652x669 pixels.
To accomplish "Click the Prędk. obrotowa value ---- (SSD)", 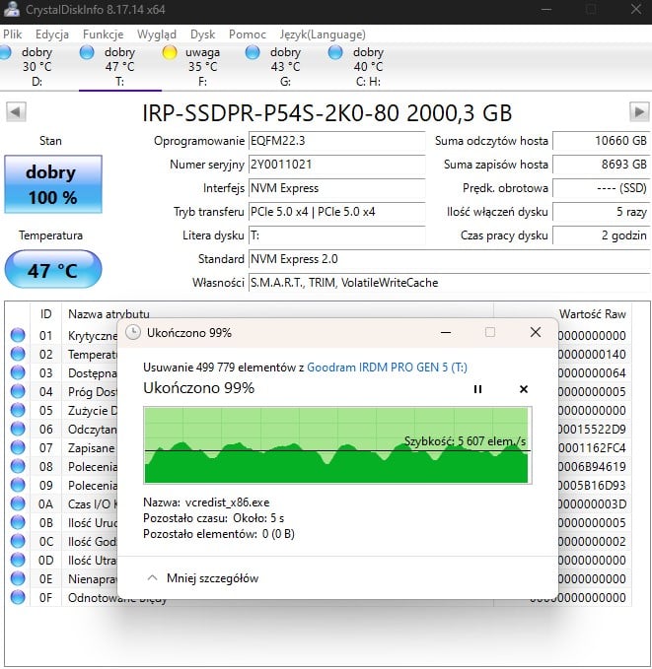I will (601, 188).
